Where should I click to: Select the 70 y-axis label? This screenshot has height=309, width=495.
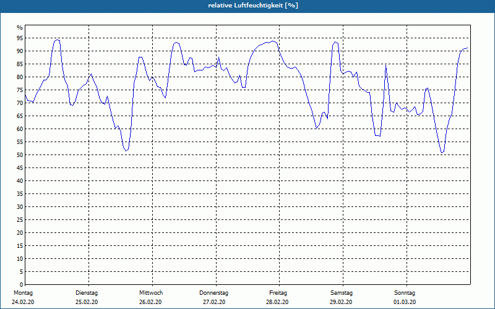point(20,103)
